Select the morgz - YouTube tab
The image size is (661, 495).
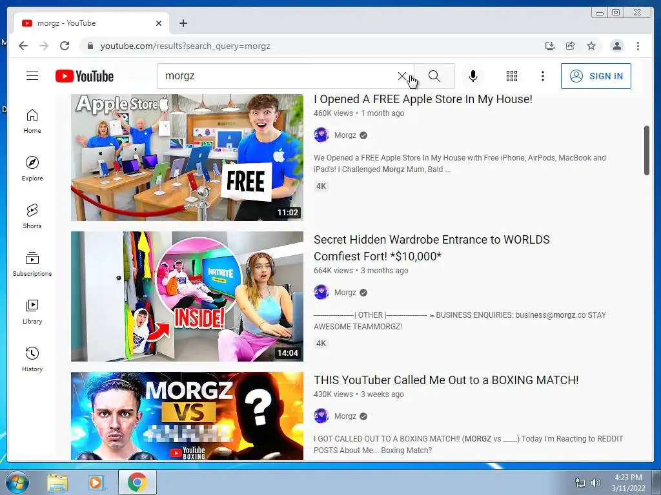92,23
